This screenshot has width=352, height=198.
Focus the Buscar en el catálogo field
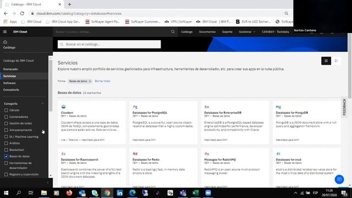[x=109, y=44]
